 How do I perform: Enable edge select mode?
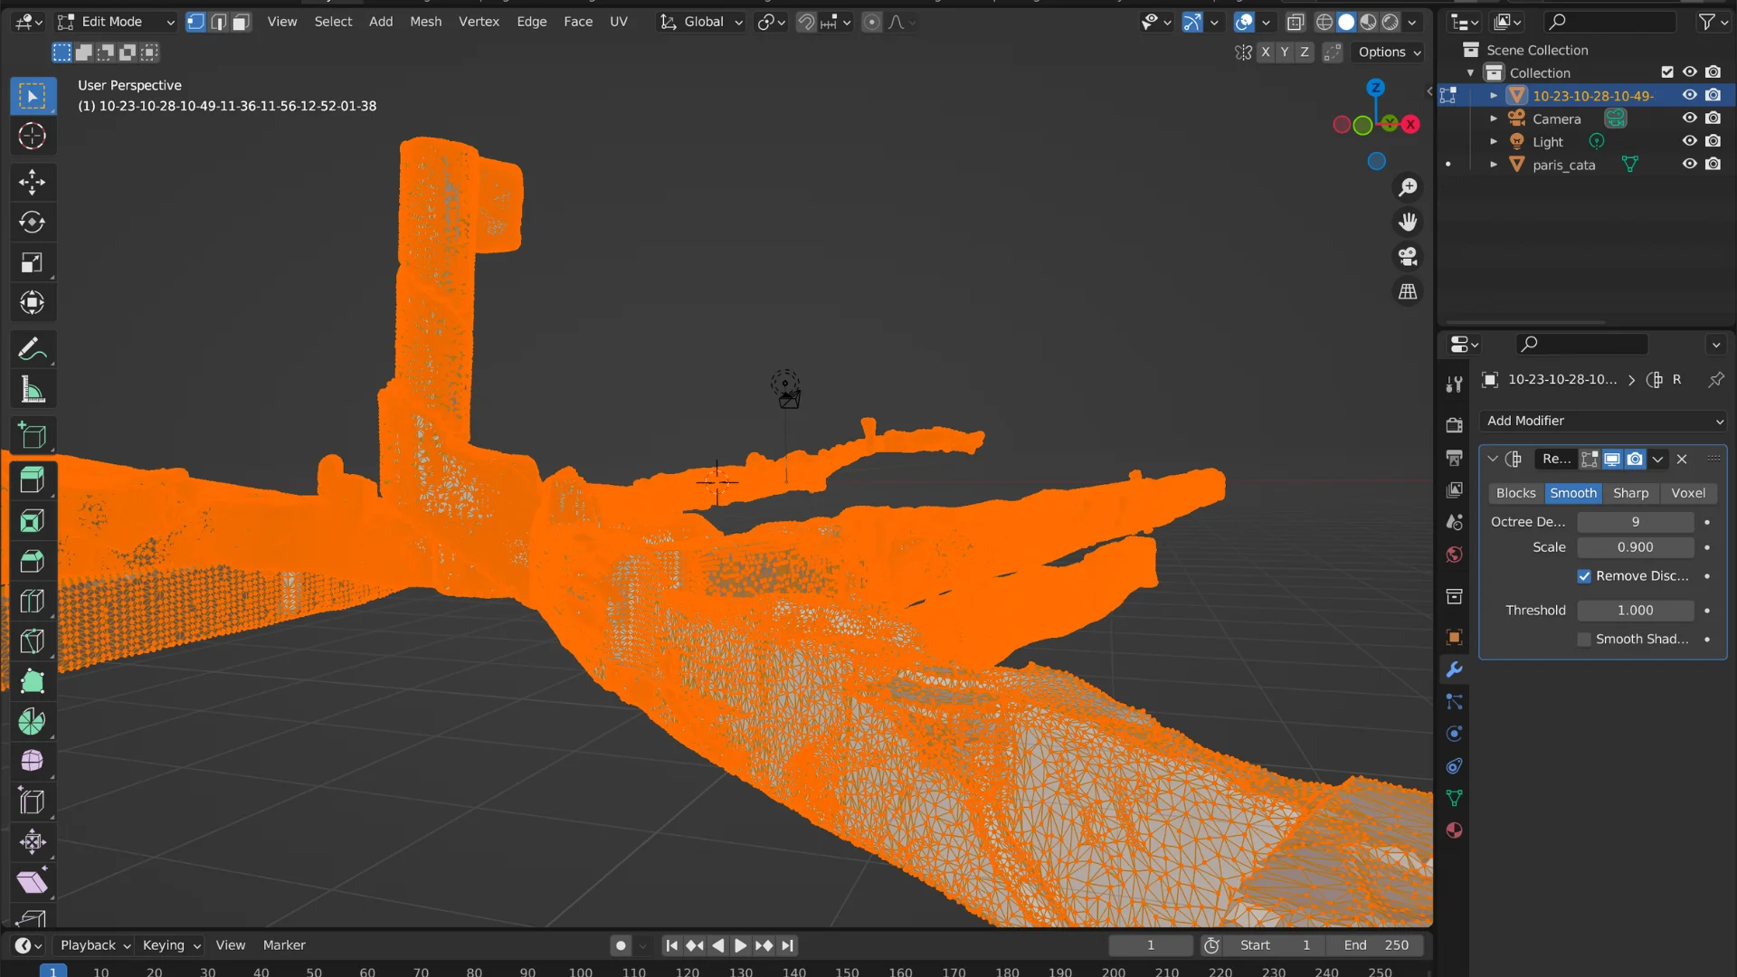(219, 22)
